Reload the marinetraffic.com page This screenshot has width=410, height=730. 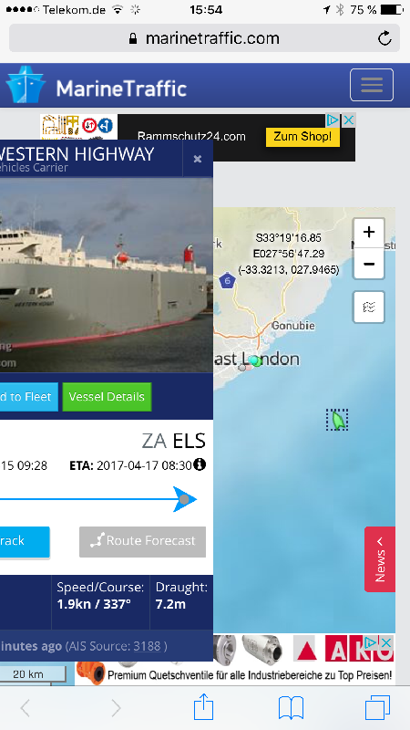[x=384, y=38]
